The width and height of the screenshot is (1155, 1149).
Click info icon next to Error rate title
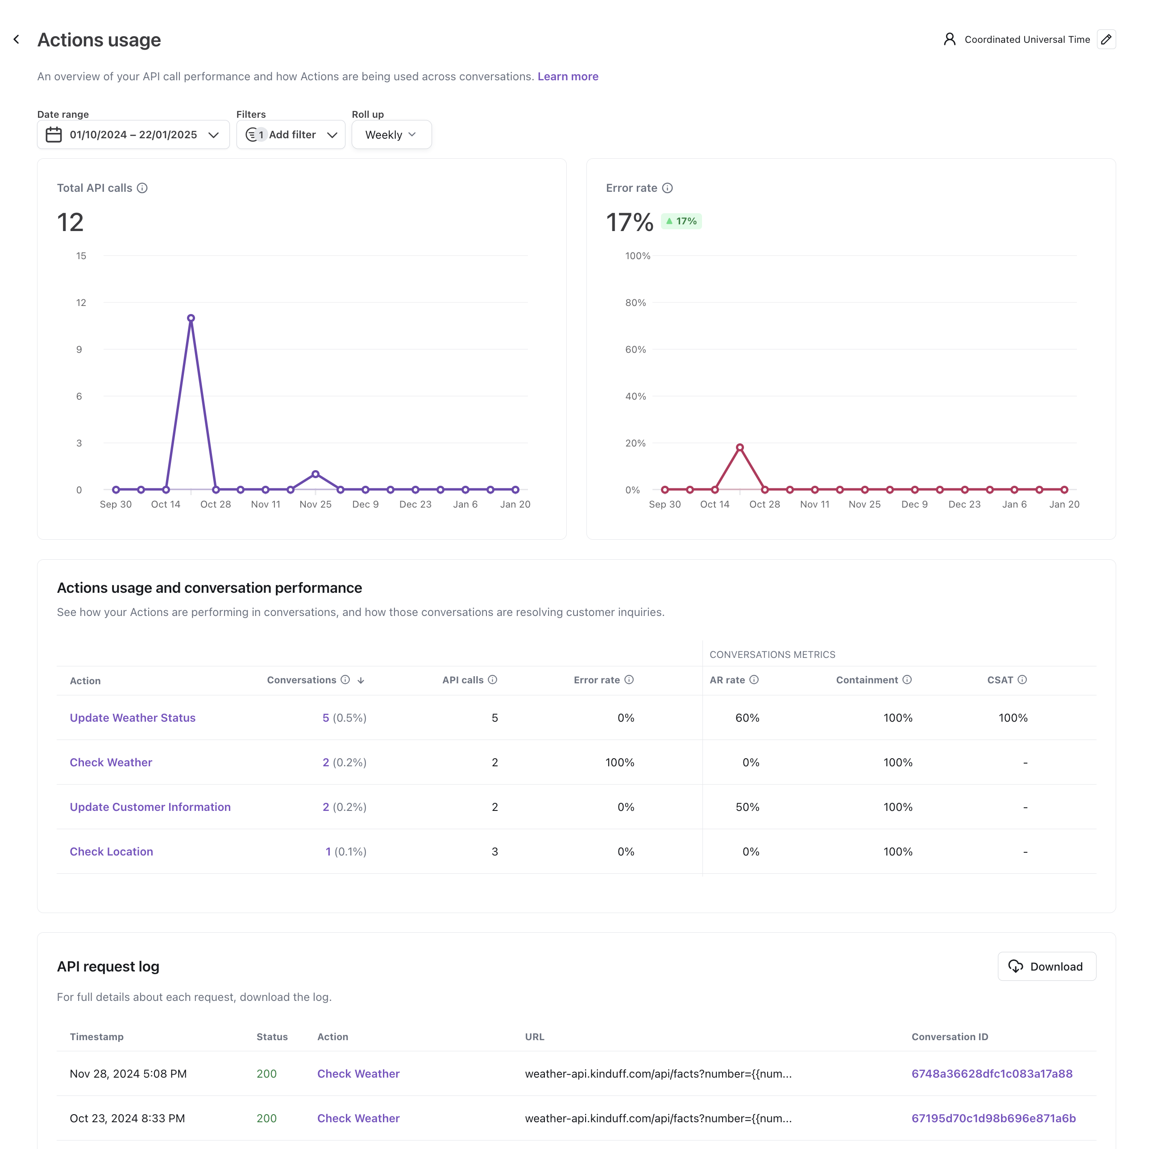point(668,188)
